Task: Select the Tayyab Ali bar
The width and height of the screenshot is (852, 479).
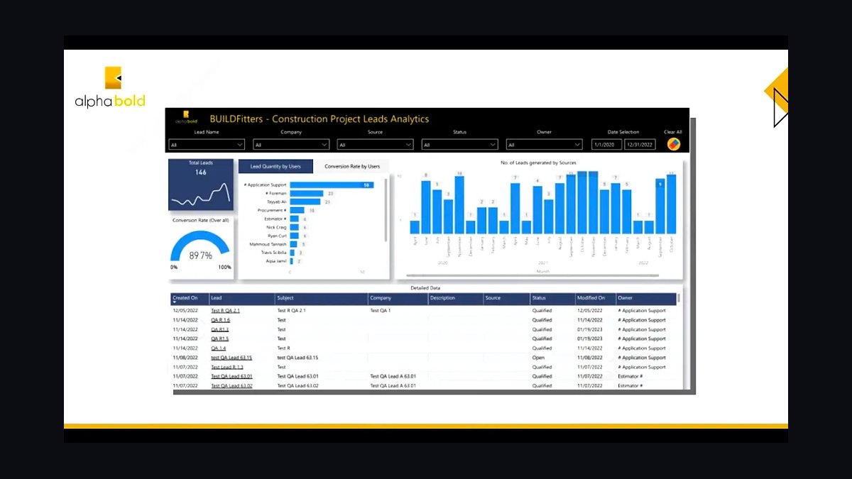Action: [307, 202]
